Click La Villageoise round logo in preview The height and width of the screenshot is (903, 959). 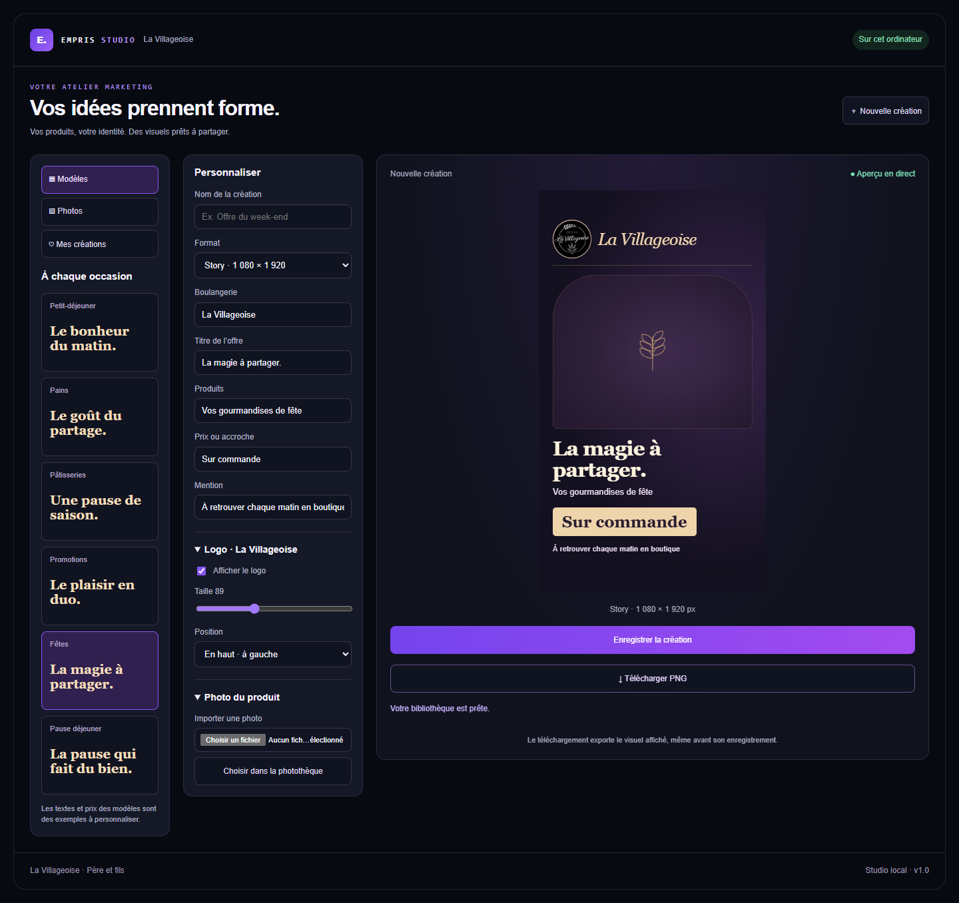coord(572,239)
